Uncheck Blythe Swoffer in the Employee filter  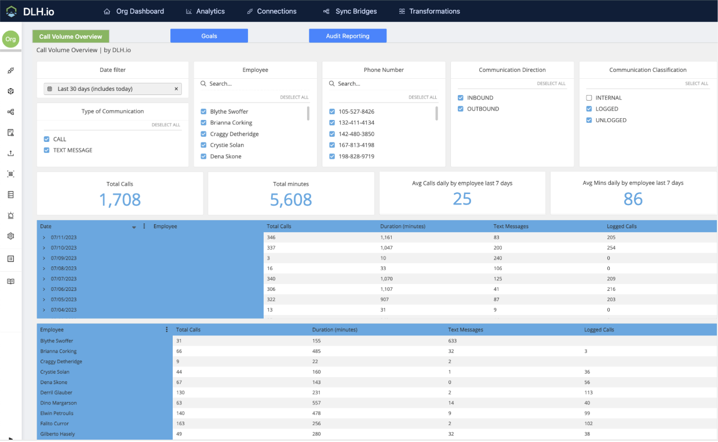click(205, 111)
